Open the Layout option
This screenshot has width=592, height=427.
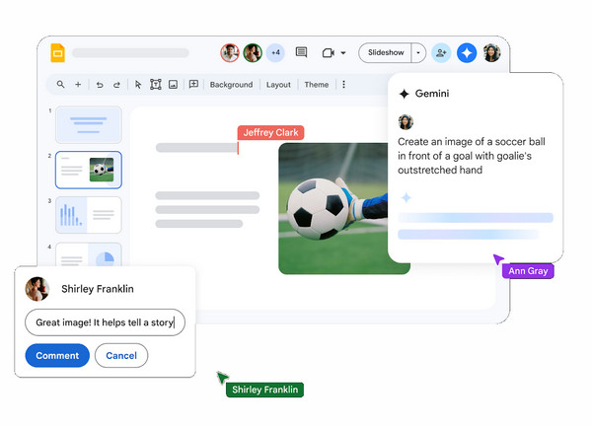[x=278, y=85]
